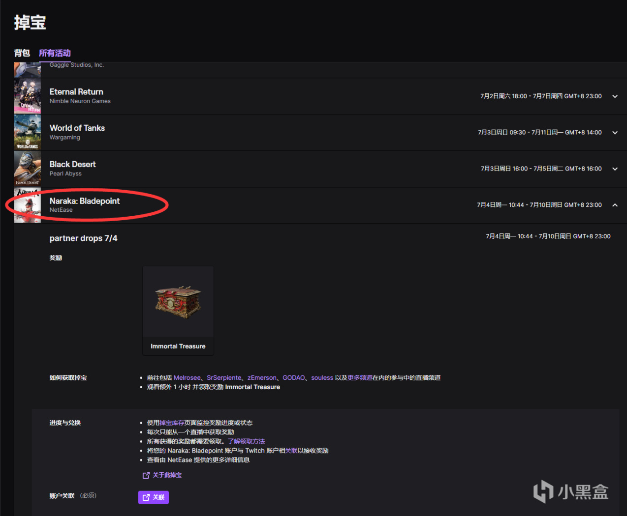Click the Naraka: Bladepoint title text

click(85, 201)
